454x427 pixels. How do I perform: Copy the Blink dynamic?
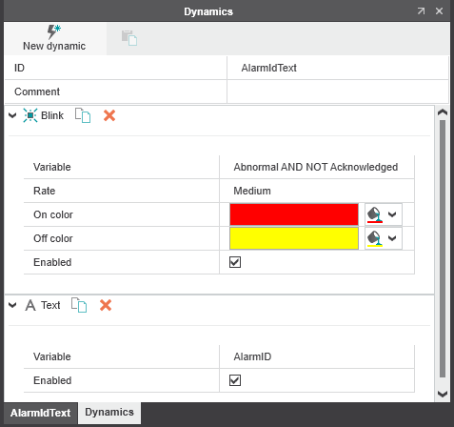tap(83, 115)
